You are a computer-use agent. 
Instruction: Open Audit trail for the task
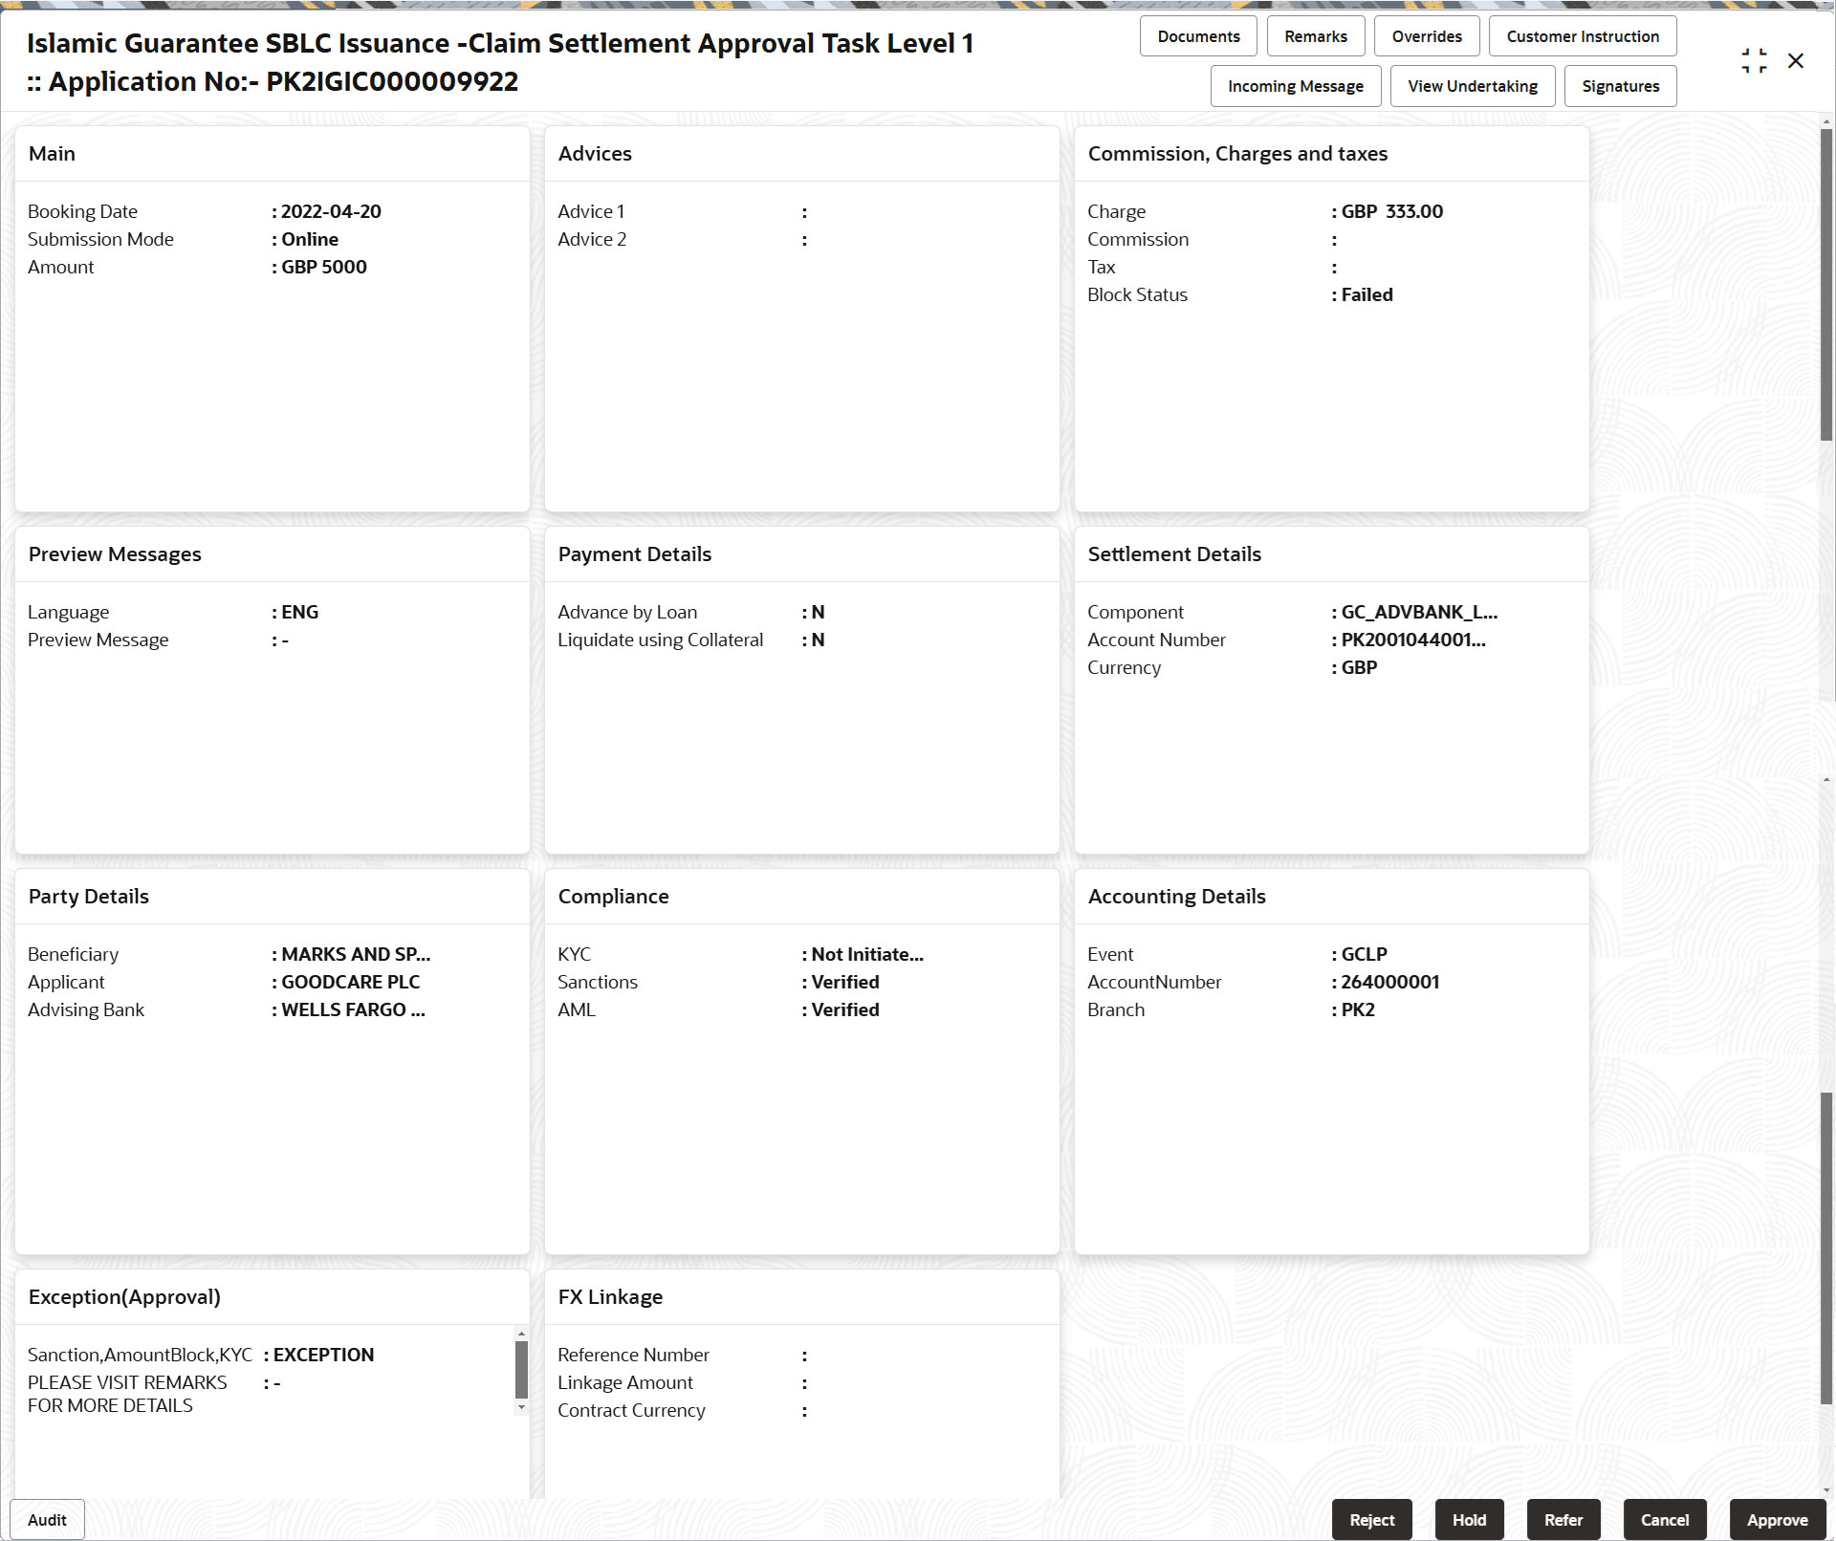[46, 1519]
